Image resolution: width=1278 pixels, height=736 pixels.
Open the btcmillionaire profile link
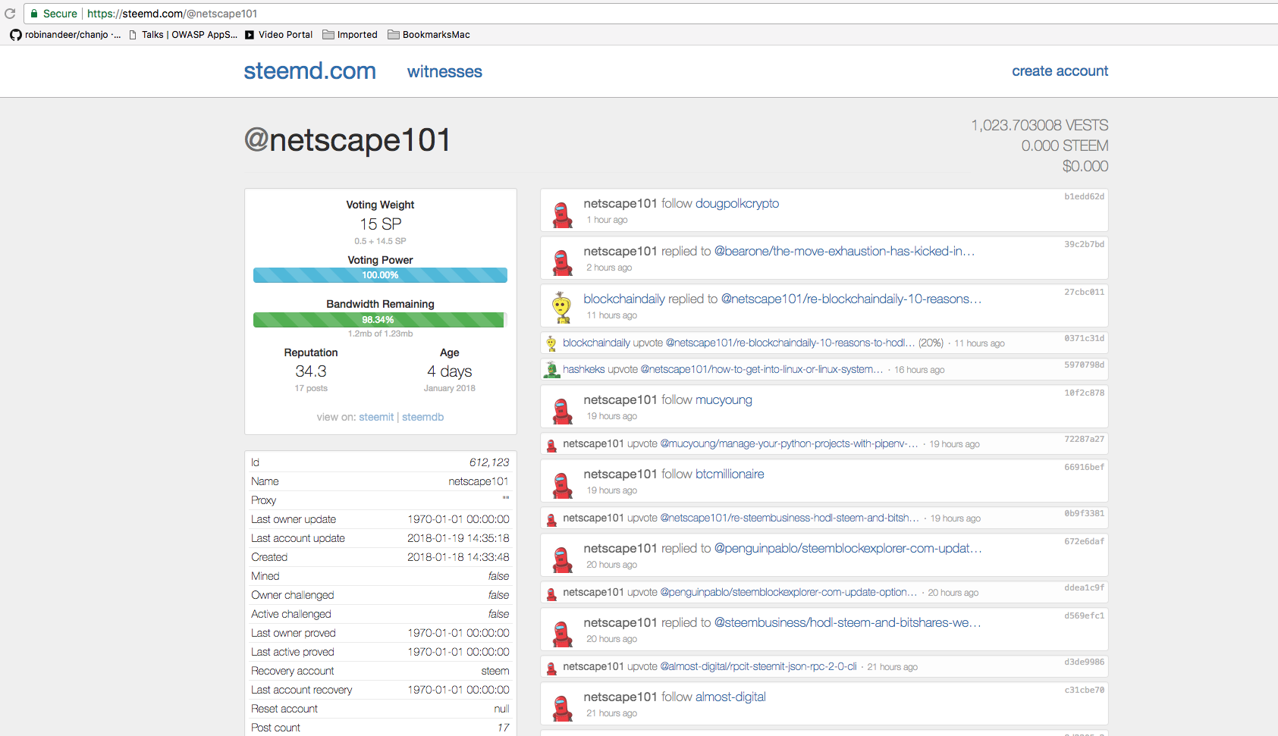pyautogui.click(x=730, y=474)
